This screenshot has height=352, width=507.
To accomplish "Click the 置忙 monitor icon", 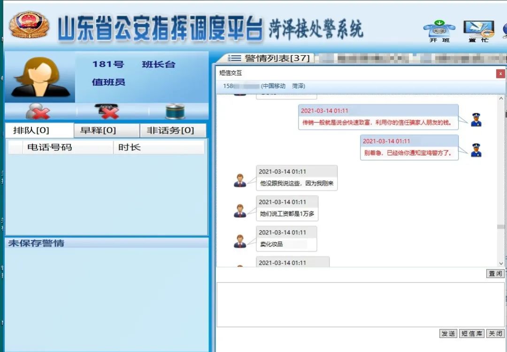I will tap(478, 29).
